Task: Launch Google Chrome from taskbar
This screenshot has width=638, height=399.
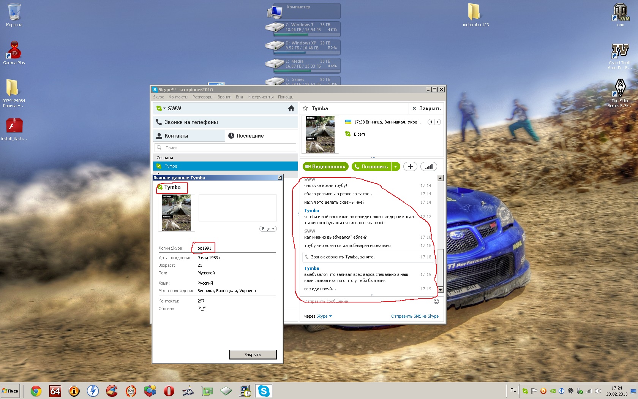Action: (x=36, y=391)
